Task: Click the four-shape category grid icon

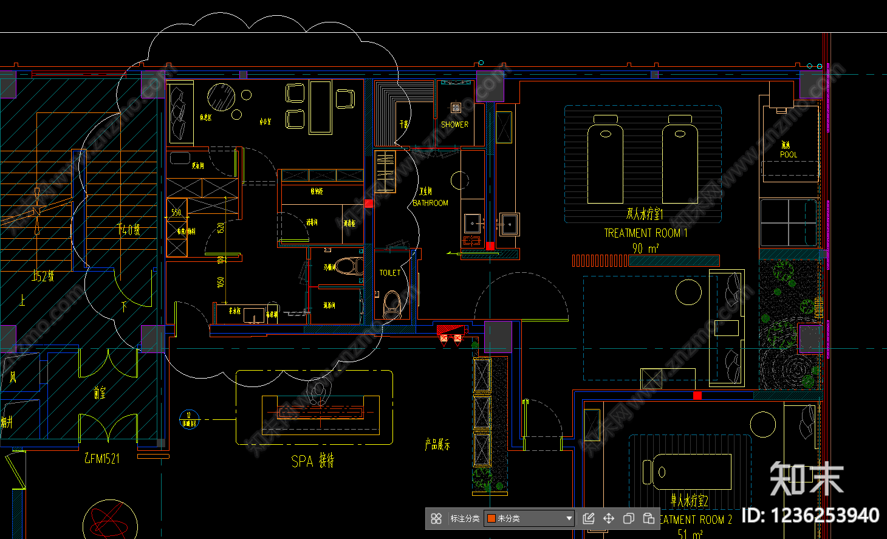Action: (436, 518)
